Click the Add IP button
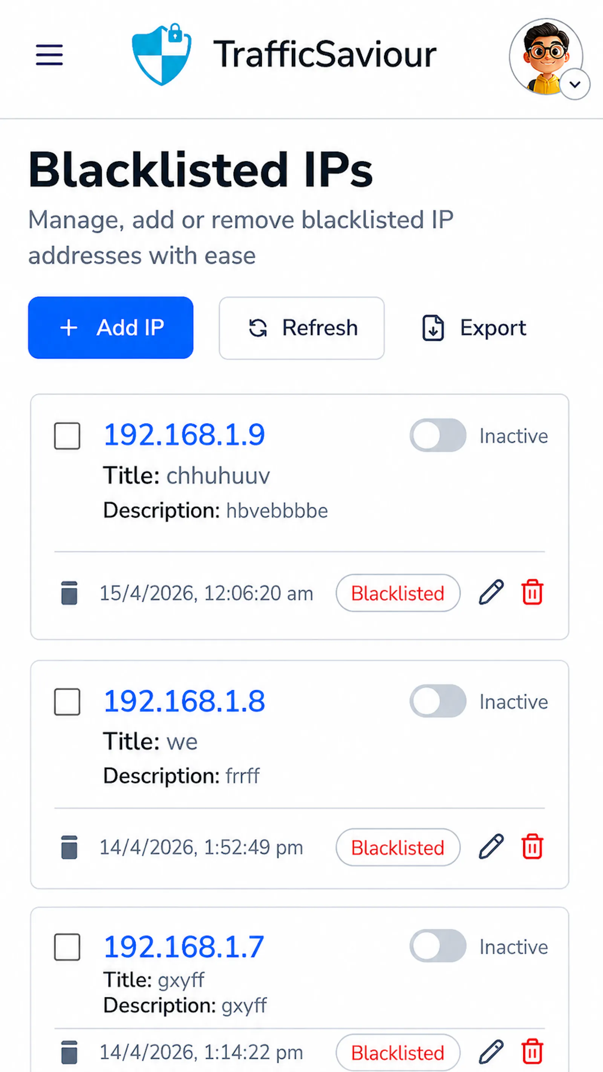 [111, 328]
